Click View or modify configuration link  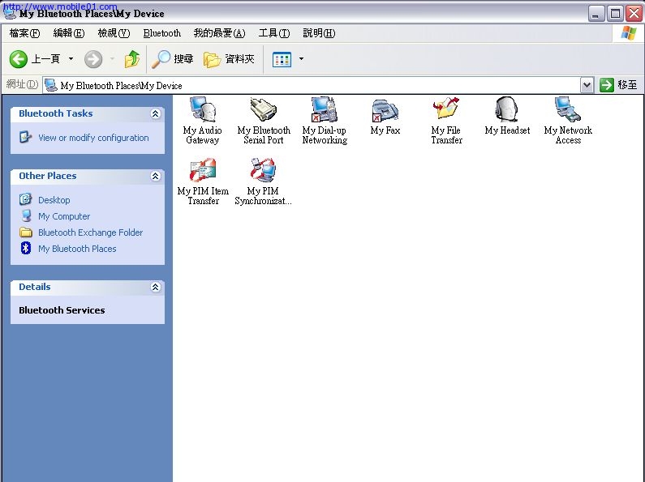[x=93, y=138]
